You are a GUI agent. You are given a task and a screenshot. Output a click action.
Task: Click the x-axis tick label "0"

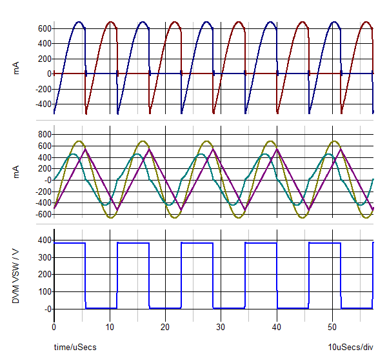click(x=54, y=328)
